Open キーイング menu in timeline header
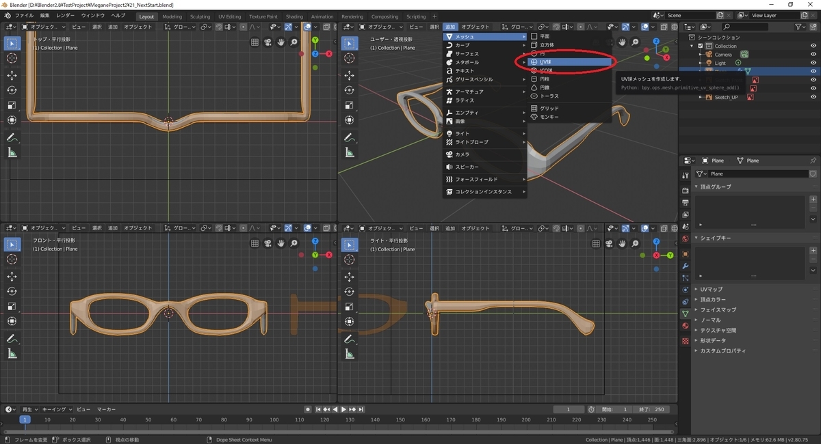 (x=55, y=409)
